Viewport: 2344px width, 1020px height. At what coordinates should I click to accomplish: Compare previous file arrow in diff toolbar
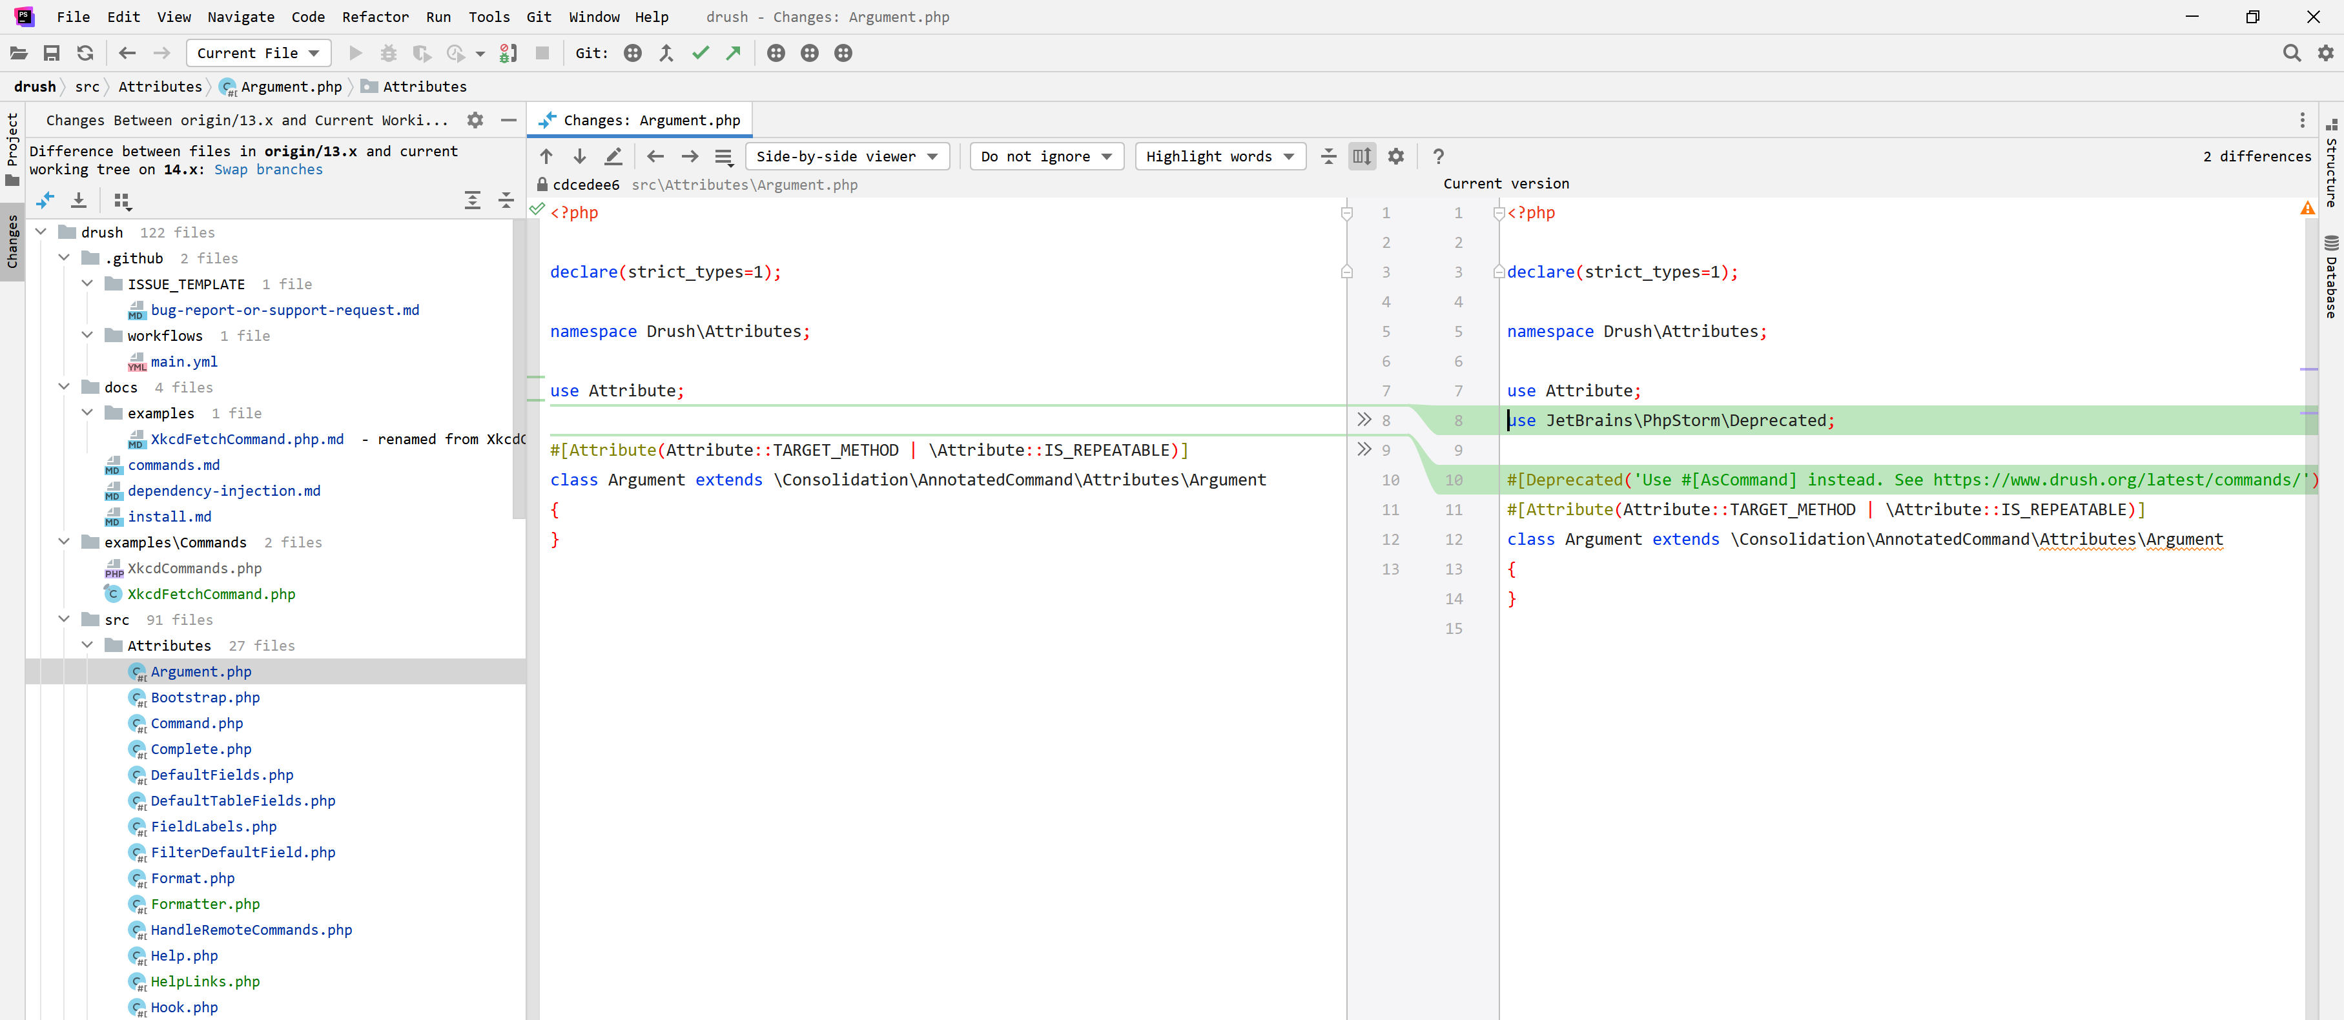pyautogui.click(x=655, y=156)
